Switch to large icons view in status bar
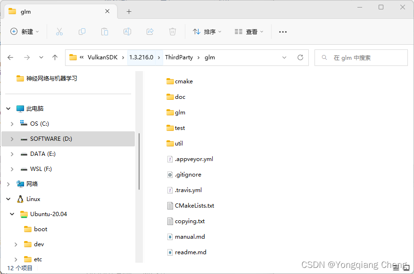The width and height of the screenshot is (414, 274). tap(406, 268)
